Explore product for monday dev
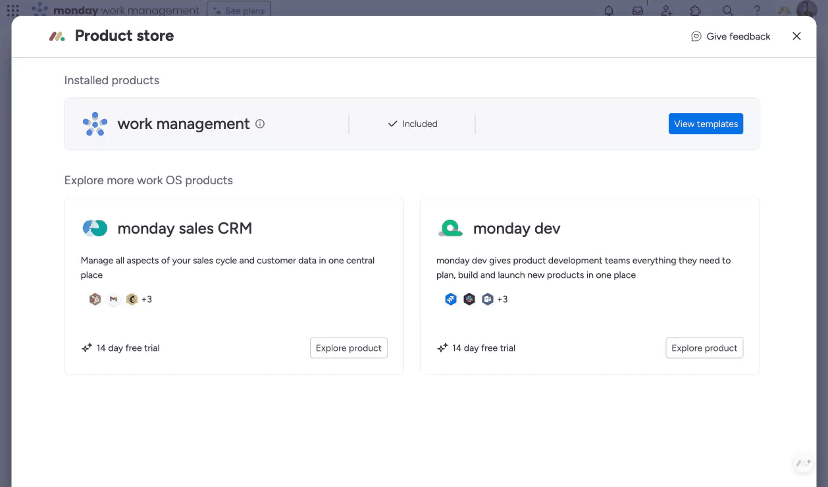The width and height of the screenshot is (828, 487). 704,348
